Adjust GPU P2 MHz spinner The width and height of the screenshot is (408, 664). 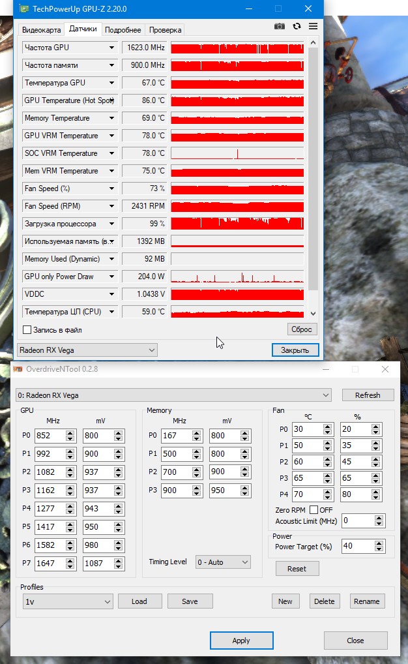point(70,472)
